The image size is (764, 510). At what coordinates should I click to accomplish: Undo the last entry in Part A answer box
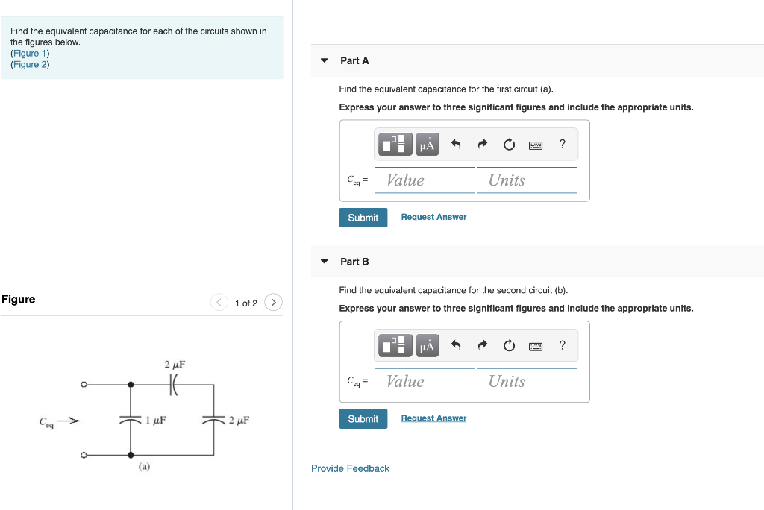tap(456, 144)
